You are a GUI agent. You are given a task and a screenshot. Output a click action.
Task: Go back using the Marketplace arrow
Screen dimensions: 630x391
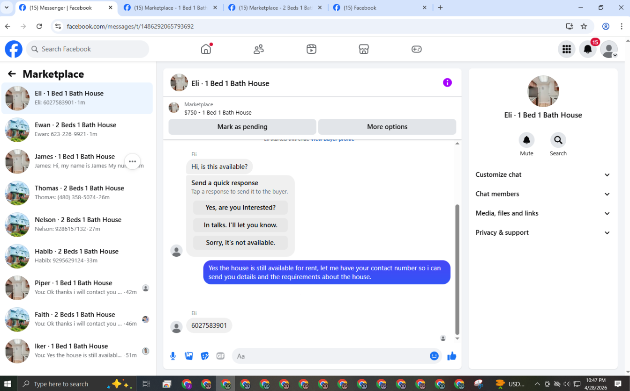click(x=12, y=74)
